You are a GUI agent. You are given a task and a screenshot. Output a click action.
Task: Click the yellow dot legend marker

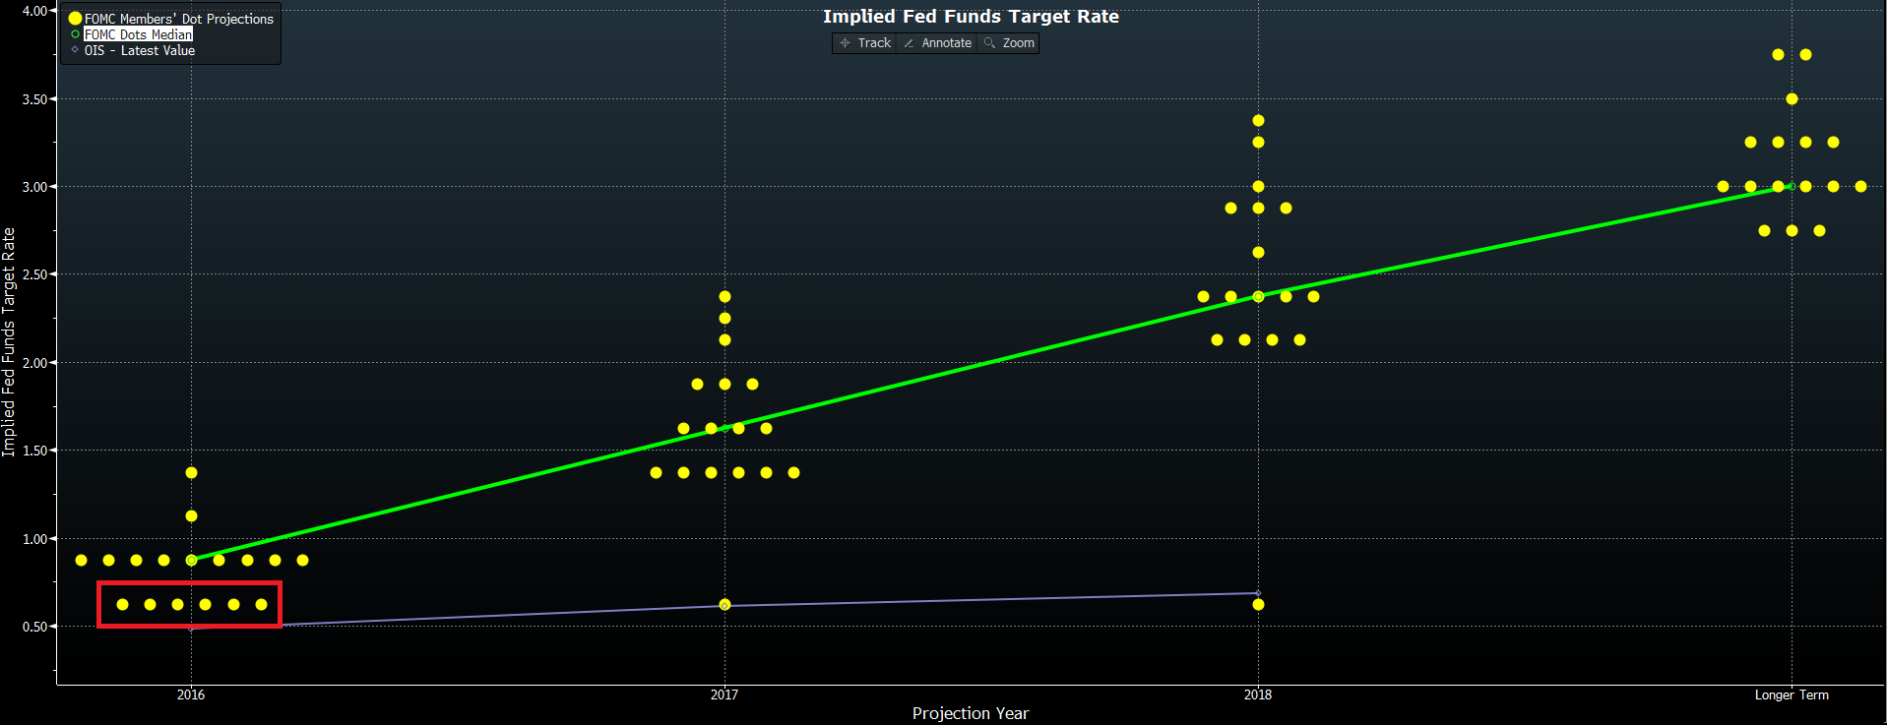coord(75,19)
